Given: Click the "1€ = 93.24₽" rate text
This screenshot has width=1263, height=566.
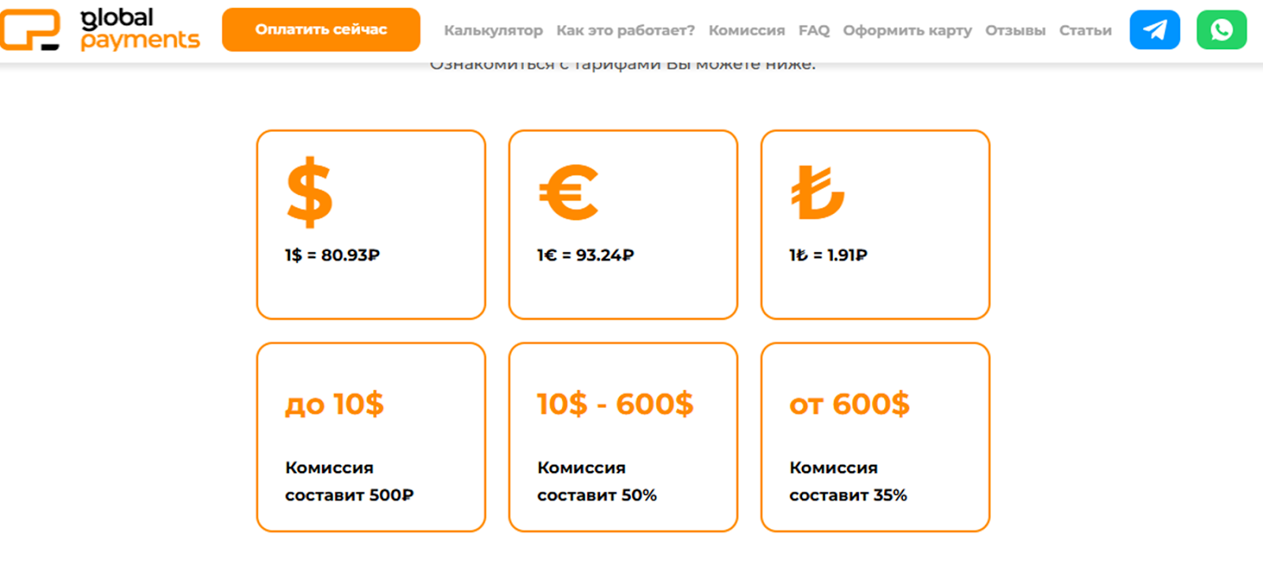Looking at the screenshot, I should coord(586,255).
